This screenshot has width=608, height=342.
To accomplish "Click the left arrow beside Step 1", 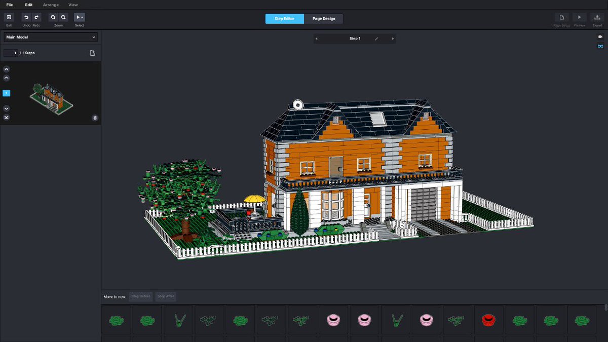I will 316,39.
